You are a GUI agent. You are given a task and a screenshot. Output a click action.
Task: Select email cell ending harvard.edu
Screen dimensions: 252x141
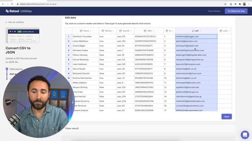pyautogui.click(x=196, y=87)
